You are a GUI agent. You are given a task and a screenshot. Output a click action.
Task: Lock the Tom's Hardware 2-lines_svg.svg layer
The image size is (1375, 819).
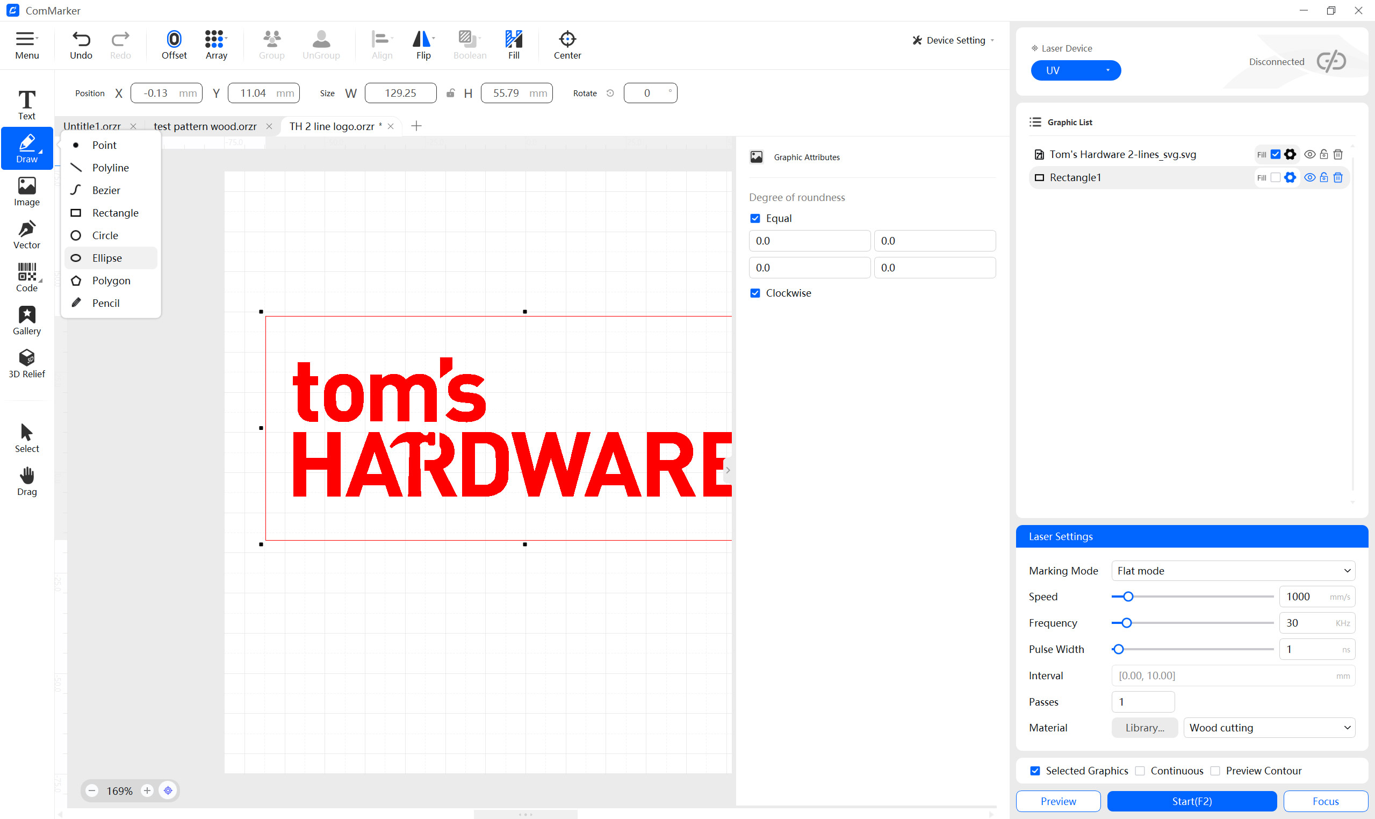(1323, 154)
